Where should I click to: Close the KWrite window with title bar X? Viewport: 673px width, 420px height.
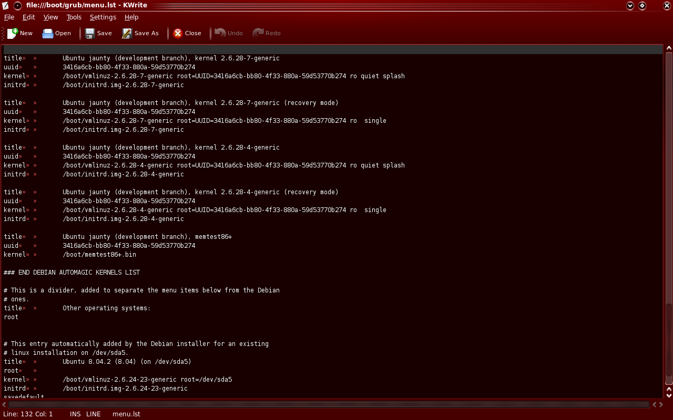(666, 6)
